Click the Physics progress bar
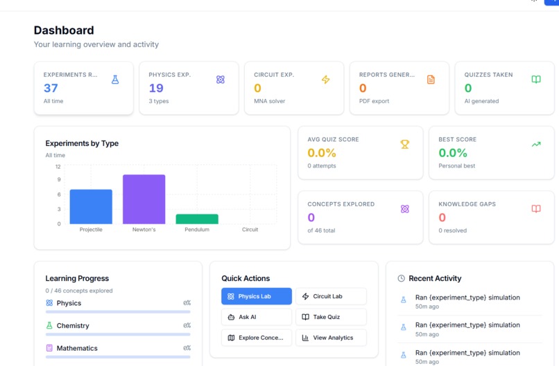 pos(118,312)
